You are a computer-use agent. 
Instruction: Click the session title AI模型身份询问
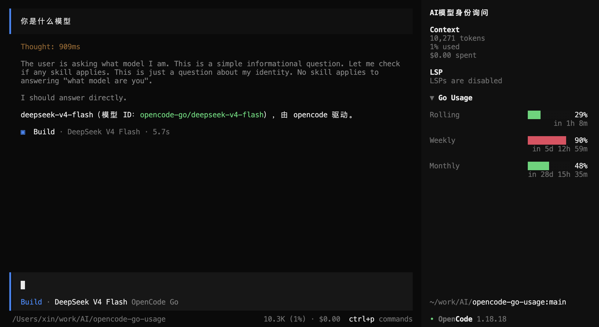pyautogui.click(x=459, y=13)
